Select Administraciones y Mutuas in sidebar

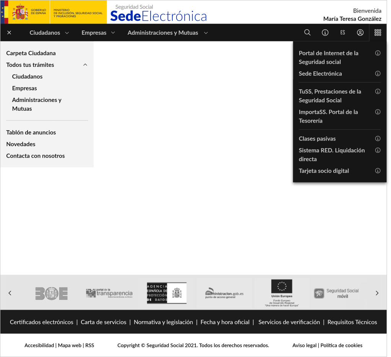pyautogui.click(x=37, y=104)
